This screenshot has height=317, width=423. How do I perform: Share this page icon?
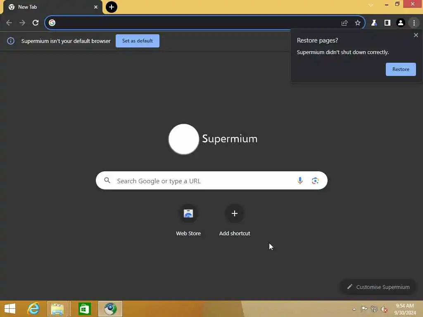(344, 23)
